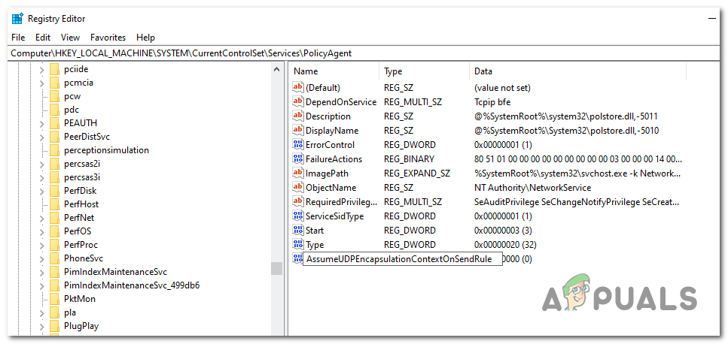This screenshot has width=728, height=344.
Task: Click the FailureActions binary value icon
Action: tap(297, 159)
